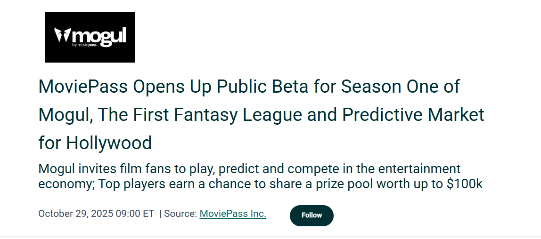Click the October 29, 2025 publication date
Viewport: 541px width, 239px height.
[x=76, y=214]
